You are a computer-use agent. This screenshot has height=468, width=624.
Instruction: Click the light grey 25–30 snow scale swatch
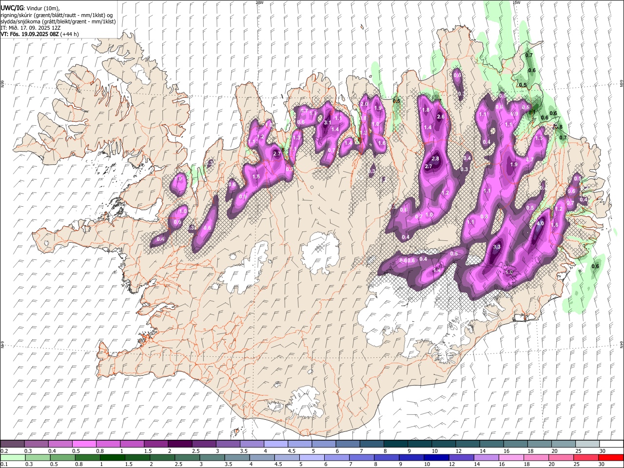pyautogui.click(x=587, y=444)
